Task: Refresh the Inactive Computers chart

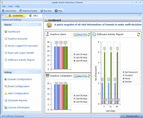Action: [x=89, y=76]
